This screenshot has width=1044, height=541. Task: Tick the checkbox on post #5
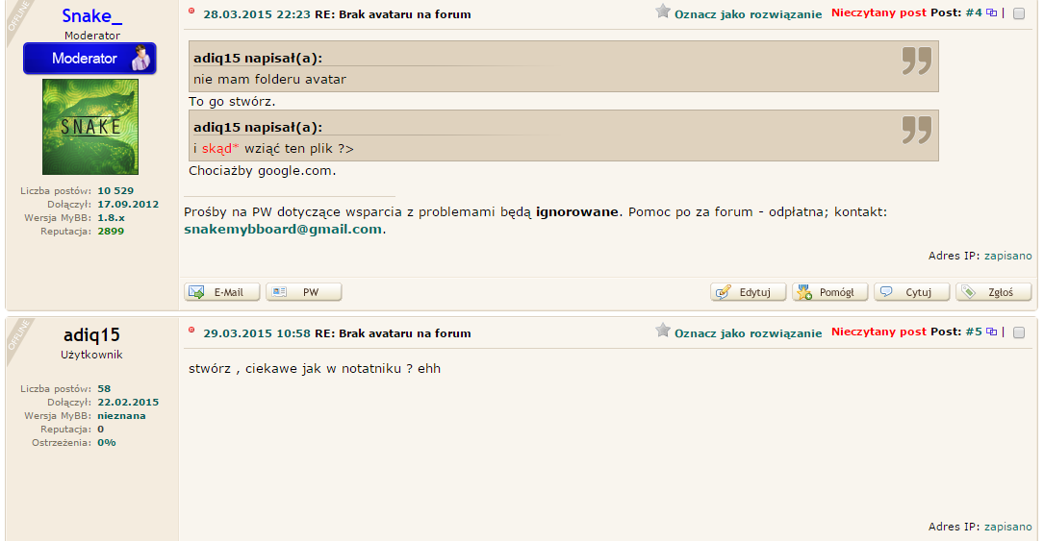pyautogui.click(x=1019, y=332)
